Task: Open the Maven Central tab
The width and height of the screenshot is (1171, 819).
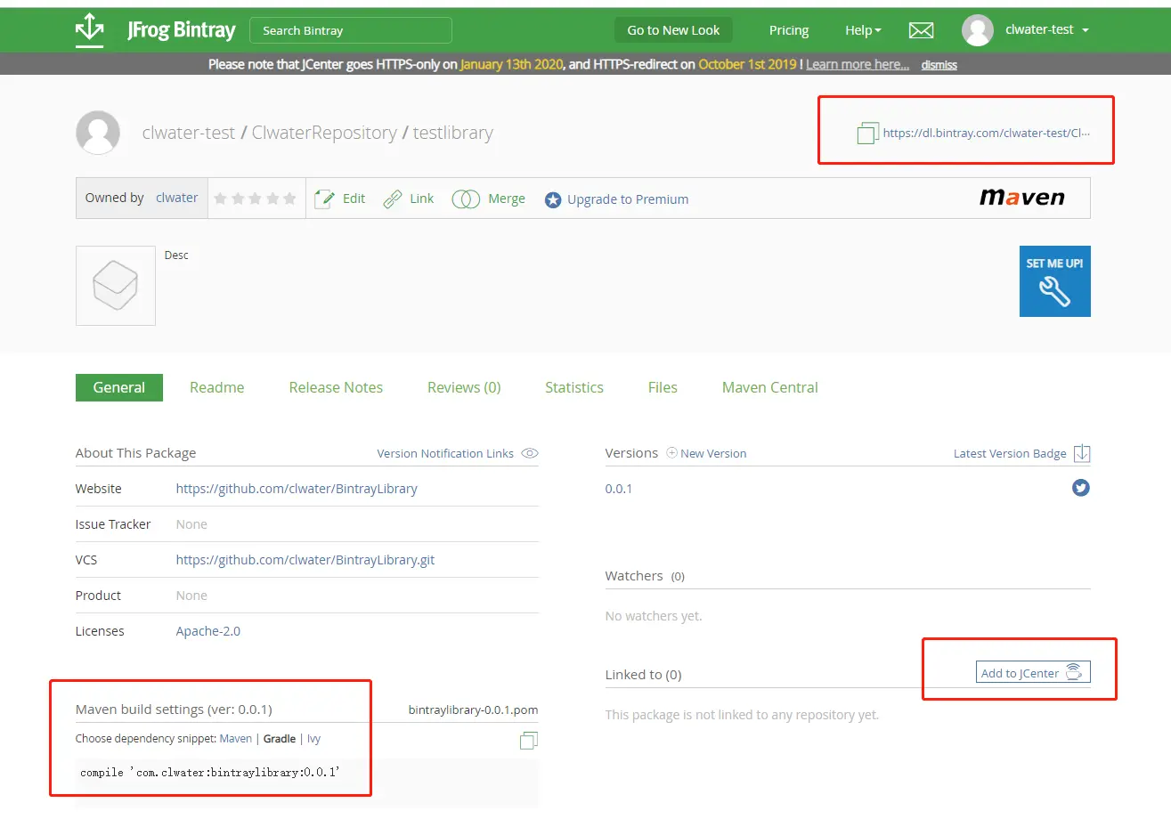Action: coord(770,387)
